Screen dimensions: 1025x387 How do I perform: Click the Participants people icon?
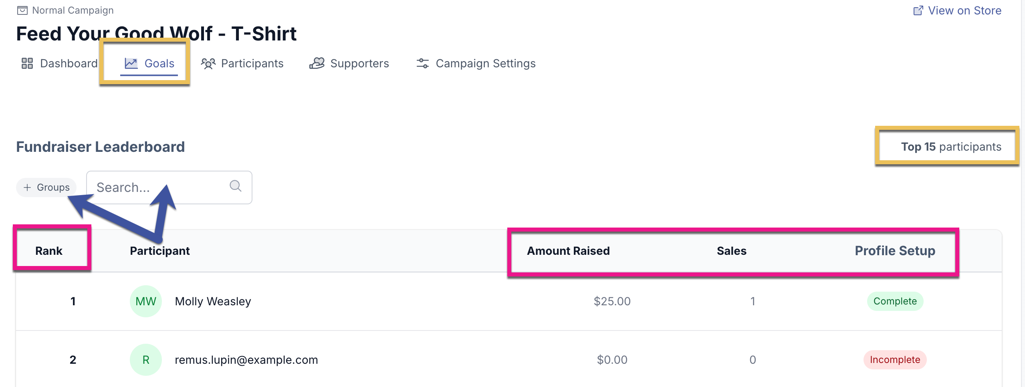208,63
